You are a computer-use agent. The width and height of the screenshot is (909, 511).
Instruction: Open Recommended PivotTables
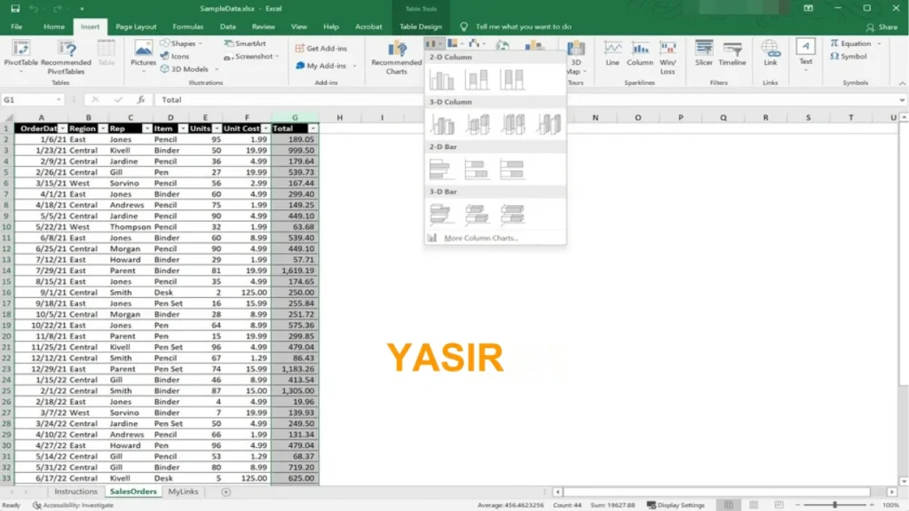tap(66, 58)
